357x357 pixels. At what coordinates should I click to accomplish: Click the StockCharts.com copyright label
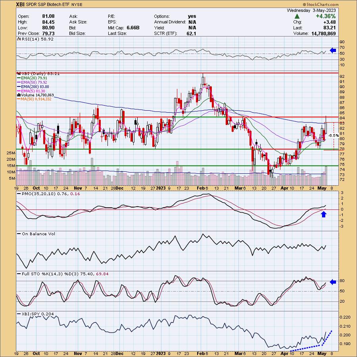(321, 4)
